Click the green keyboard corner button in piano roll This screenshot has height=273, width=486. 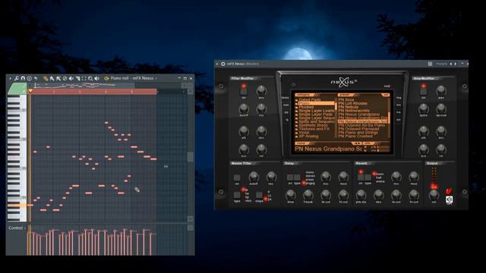[x=17, y=89]
